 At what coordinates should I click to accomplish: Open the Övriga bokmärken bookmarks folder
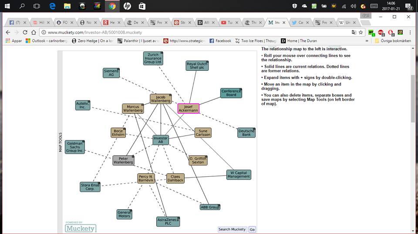click(x=393, y=41)
